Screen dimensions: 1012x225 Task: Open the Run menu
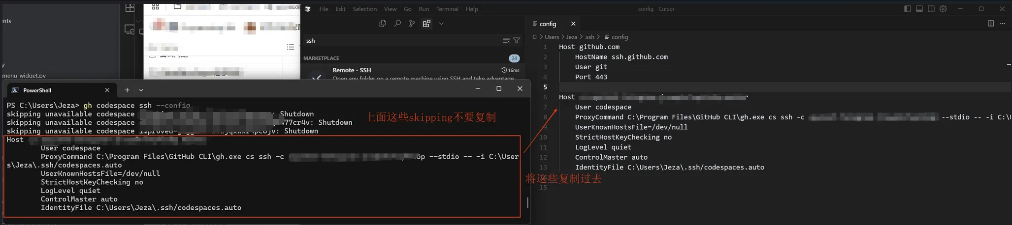click(424, 9)
